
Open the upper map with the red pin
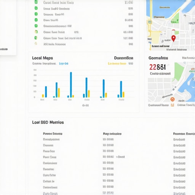[x=171, y=25]
